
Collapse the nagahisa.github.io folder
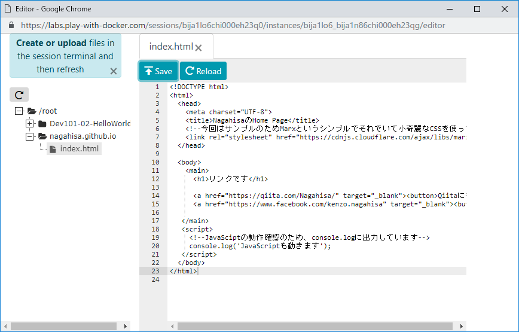(x=30, y=136)
